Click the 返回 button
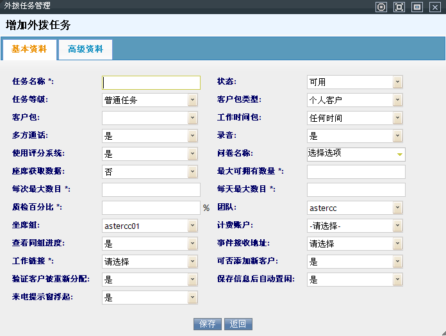 pos(238,324)
